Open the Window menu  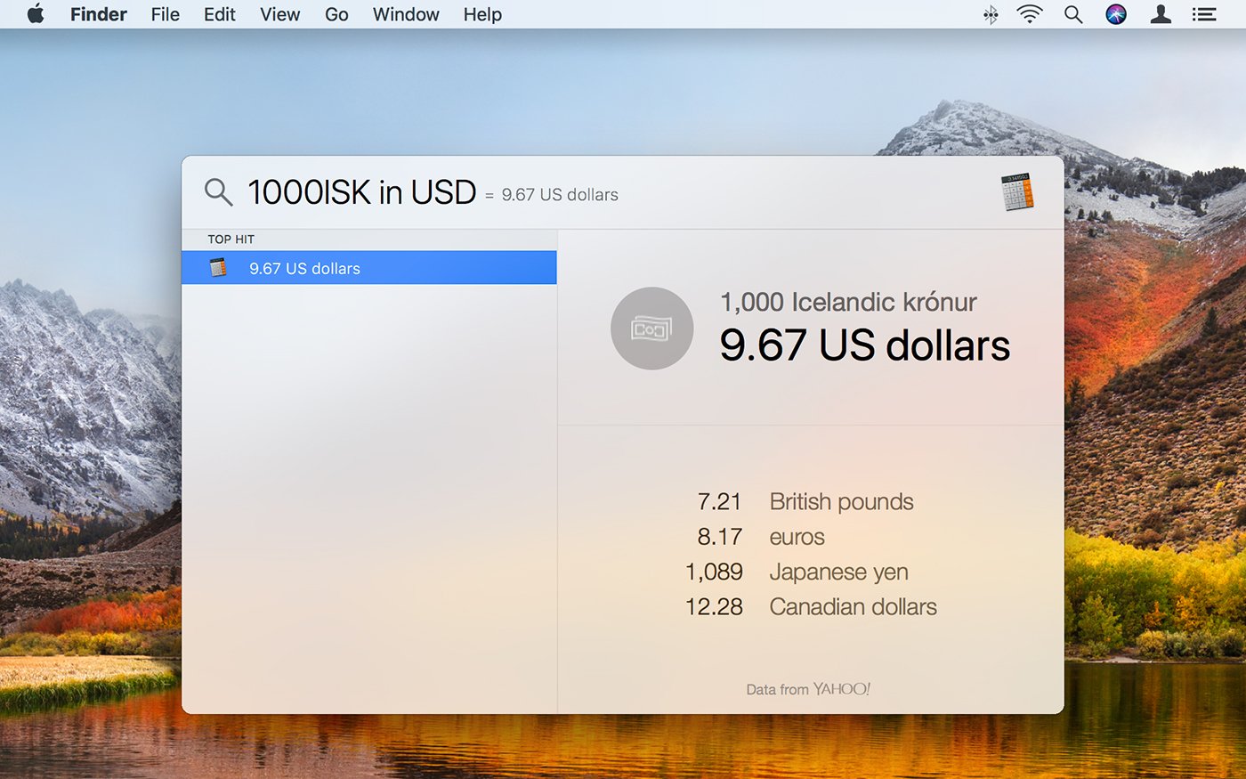[405, 14]
